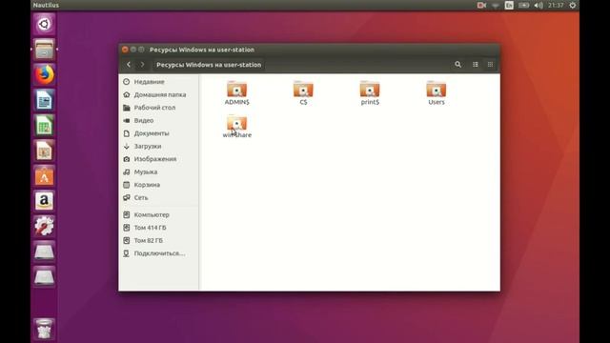610x343 pixels.
Task: Open the Trash in the launcher
Action: click(x=44, y=329)
